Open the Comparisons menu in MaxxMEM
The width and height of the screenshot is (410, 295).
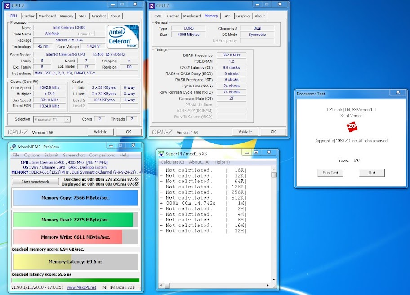pos(102,155)
